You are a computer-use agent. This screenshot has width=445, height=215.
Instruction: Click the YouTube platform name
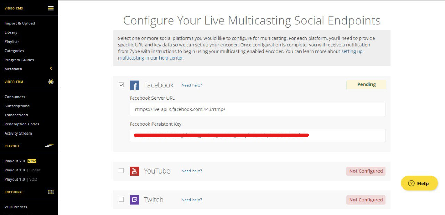[157, 171]
